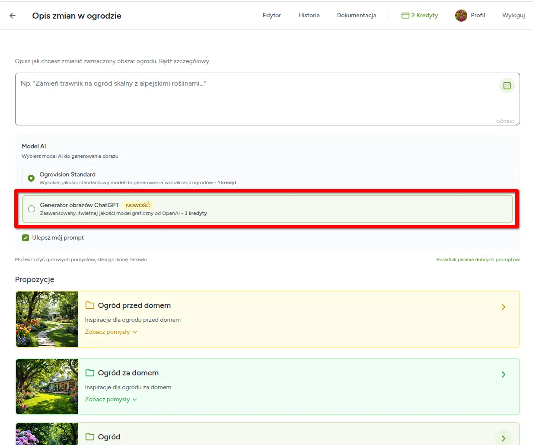
Task: Click the random prompt dice icon
Action: click(x=506, y=85)
